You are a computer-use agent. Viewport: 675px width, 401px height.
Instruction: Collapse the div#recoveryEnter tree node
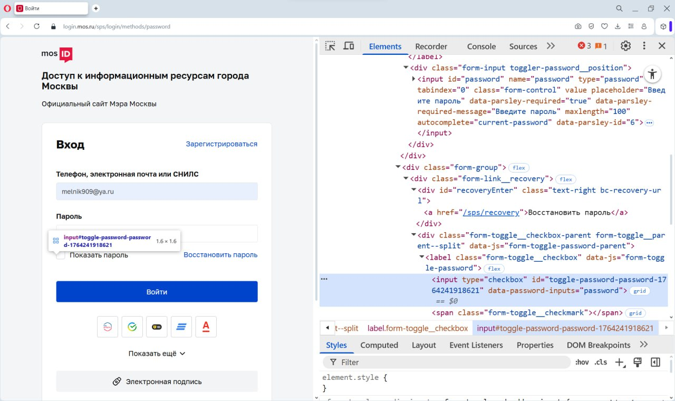coord(414,190)
